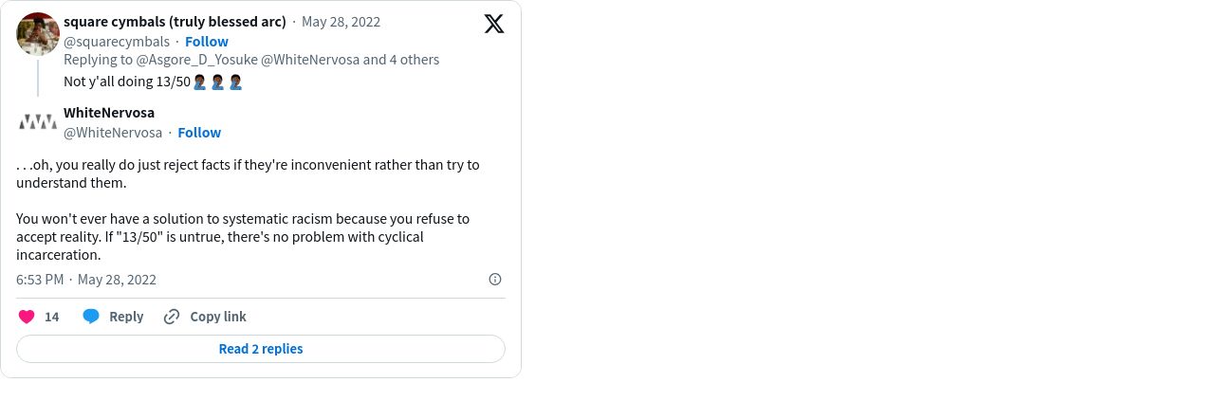Follow @squarecymbals
This screenshot has width=1218, height=419.
207,42
